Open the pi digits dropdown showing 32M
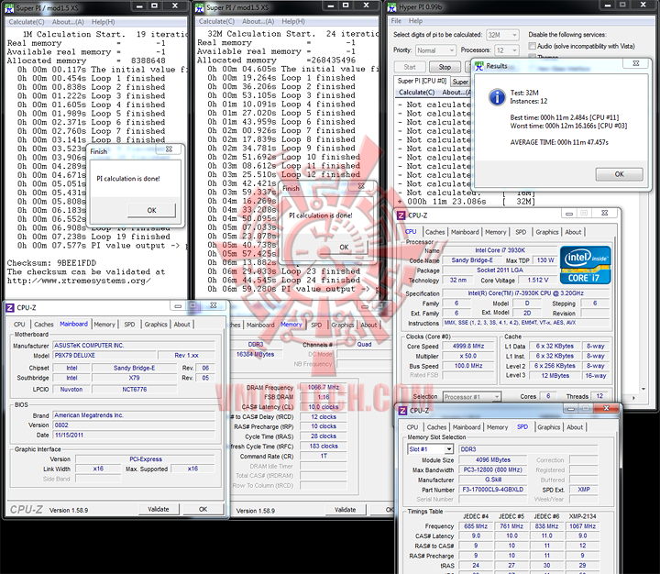This screenshot has width=660, height=574. [x=502, y=35]
